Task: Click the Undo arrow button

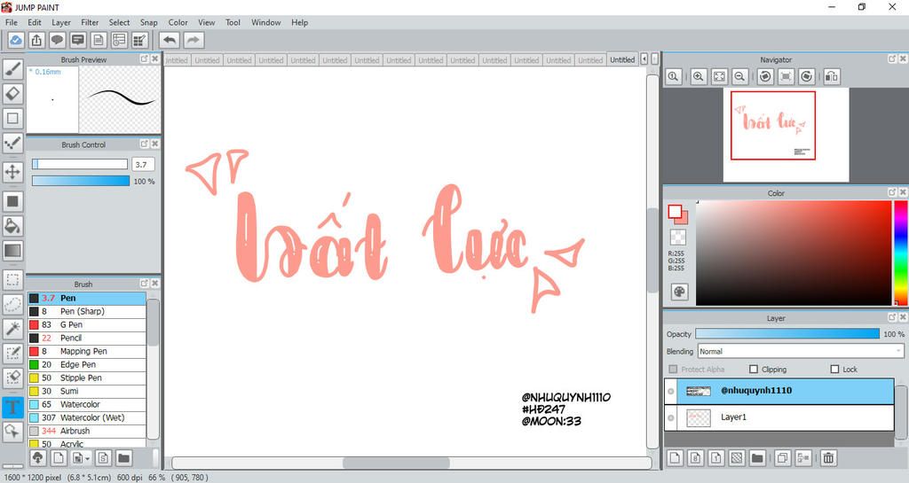Action: 170,40
